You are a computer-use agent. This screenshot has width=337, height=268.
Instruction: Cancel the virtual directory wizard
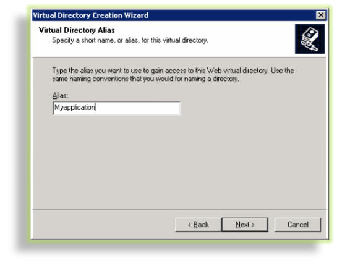tap(297, 225)
